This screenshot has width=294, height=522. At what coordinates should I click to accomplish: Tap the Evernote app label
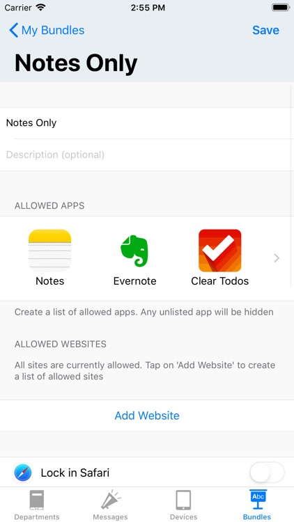click(x=134, y=281)
